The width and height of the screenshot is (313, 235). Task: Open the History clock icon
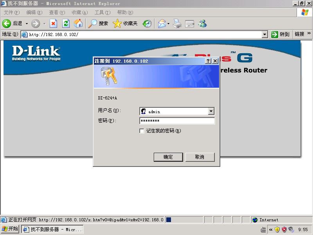[147, 23]
